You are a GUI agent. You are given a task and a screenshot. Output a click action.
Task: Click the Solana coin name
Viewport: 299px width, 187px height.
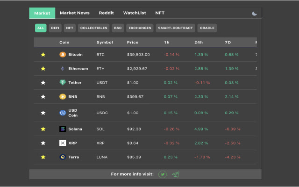click(x=75, y=129)
